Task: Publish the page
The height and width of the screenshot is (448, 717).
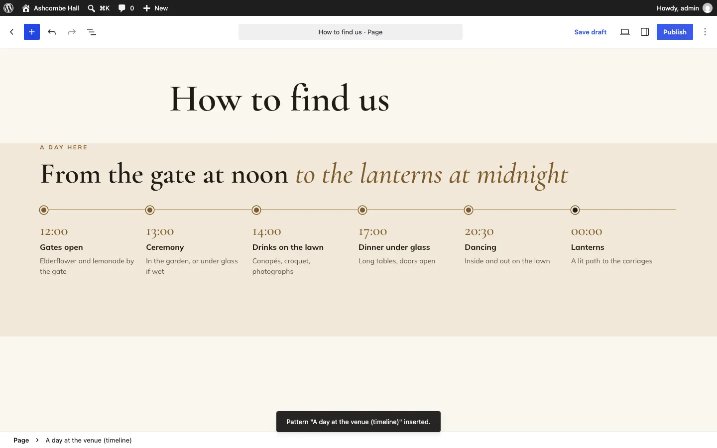Action: pyautogui.click(x=675, y=32)
